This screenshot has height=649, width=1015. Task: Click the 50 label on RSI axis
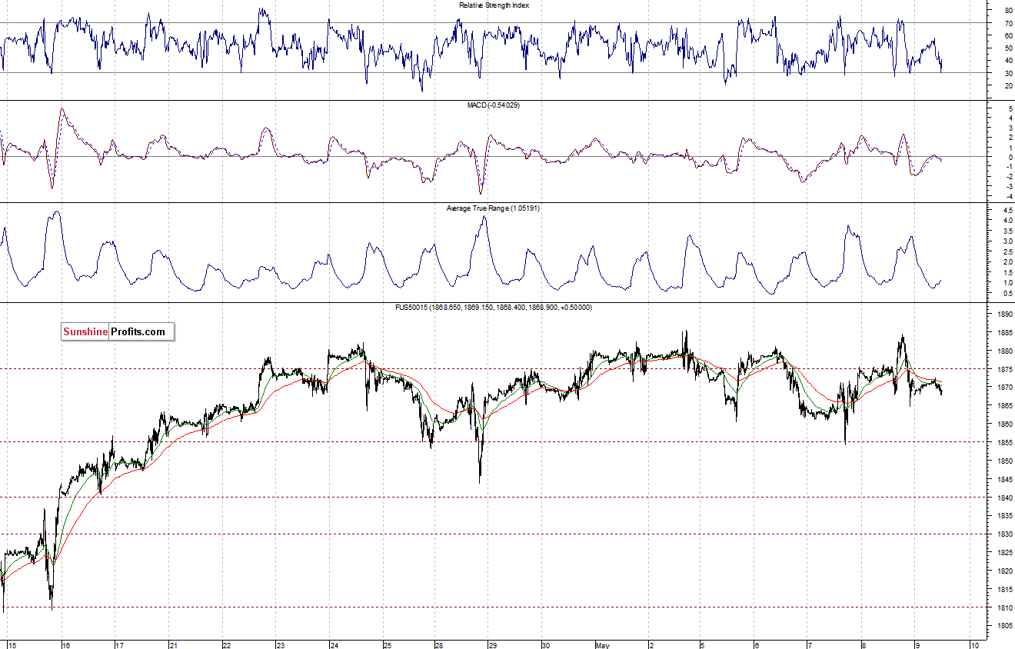click(x=1007, y=48)
